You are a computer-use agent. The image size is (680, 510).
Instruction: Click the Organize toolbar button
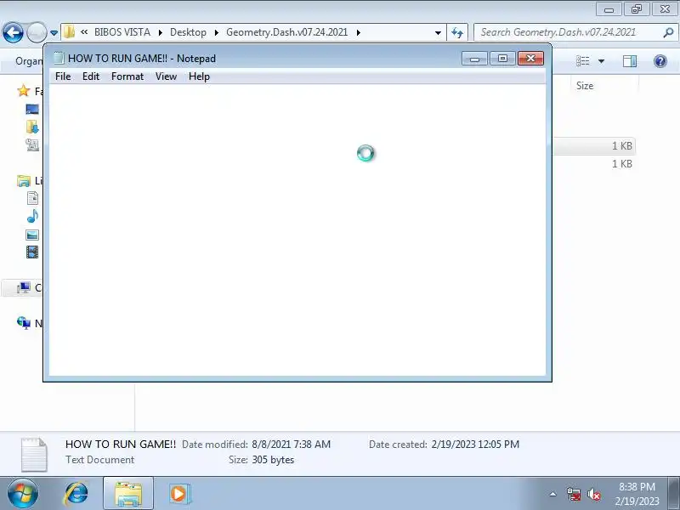point(29,61)
